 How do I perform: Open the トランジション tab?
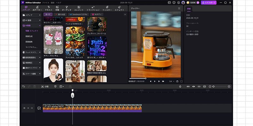93,9
